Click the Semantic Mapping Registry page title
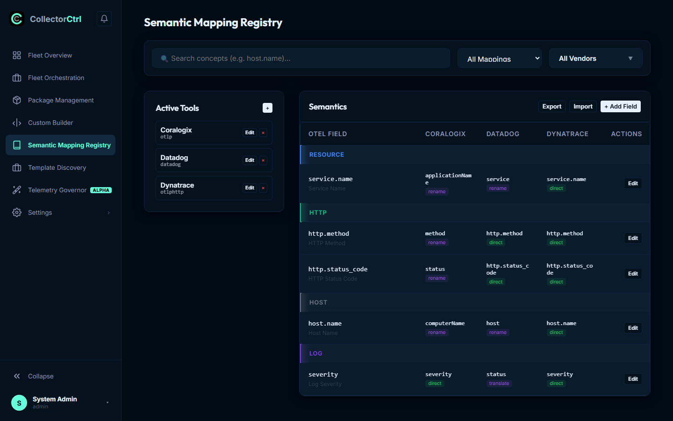Viewport: 673px width, 421px height. (213, 22)
